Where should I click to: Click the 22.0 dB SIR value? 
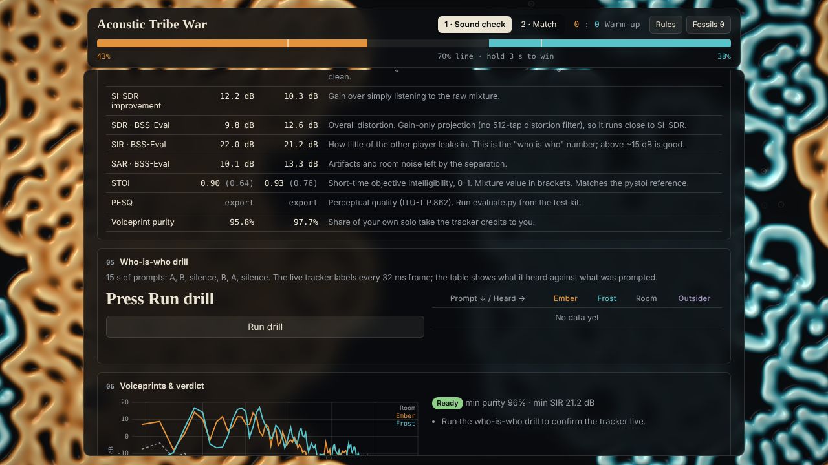237,145
